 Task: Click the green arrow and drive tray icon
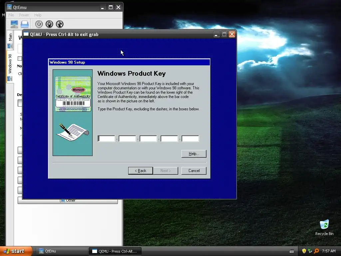coord(310,251)
